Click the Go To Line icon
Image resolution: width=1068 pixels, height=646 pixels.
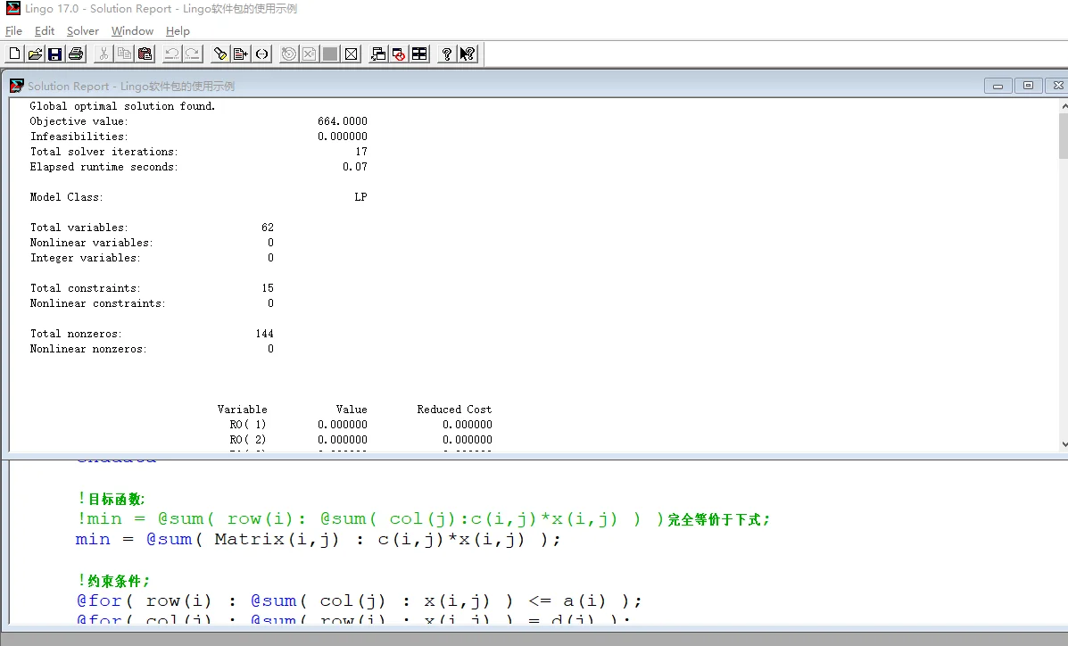pyautogui.click(x=240, y=54)
